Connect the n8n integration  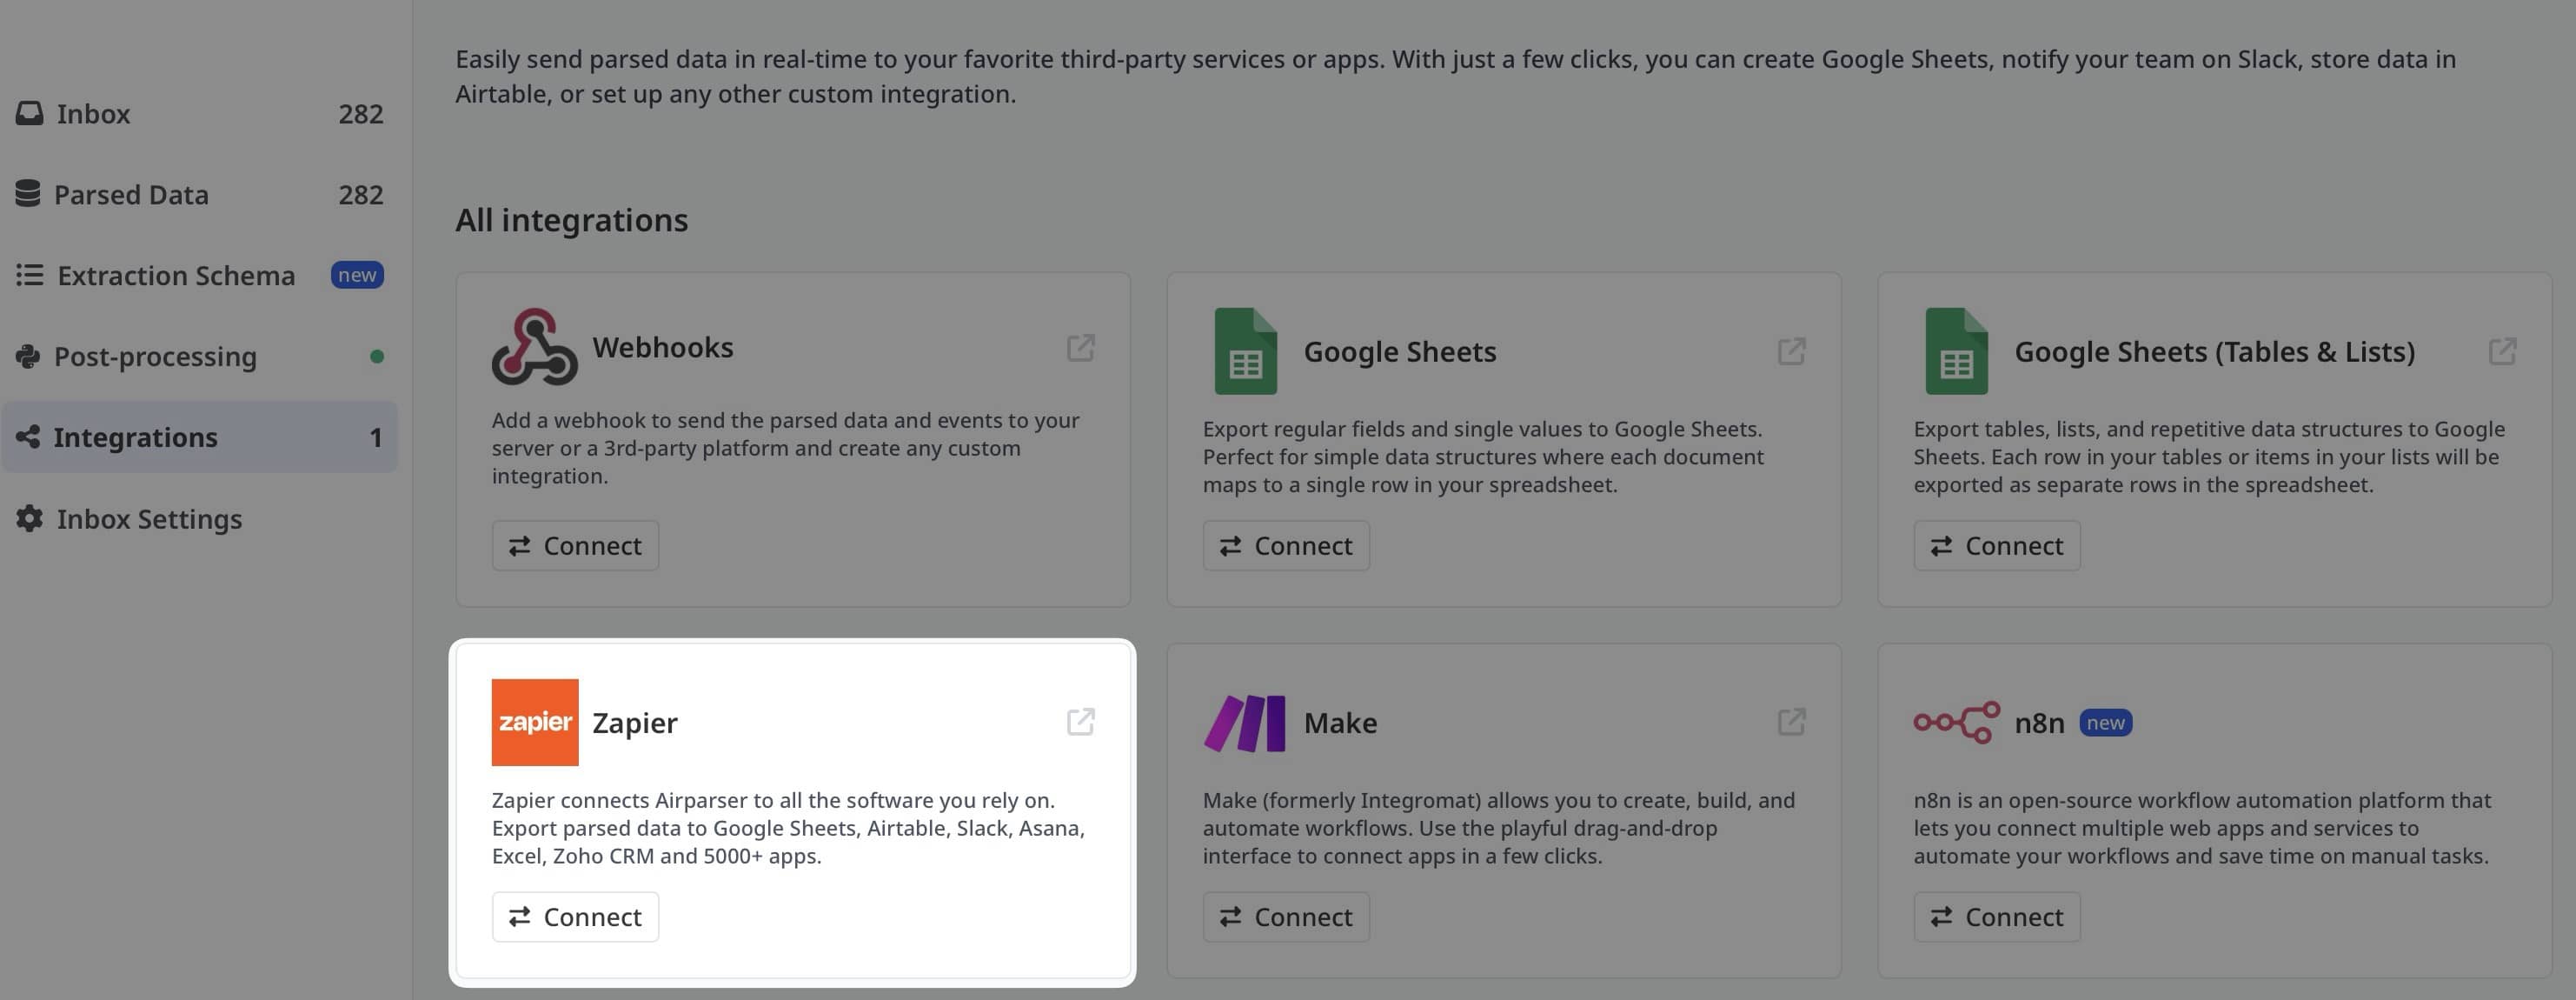[1996, 916]
